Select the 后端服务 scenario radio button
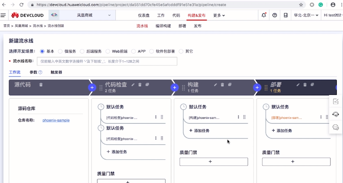 click(82, 51)
